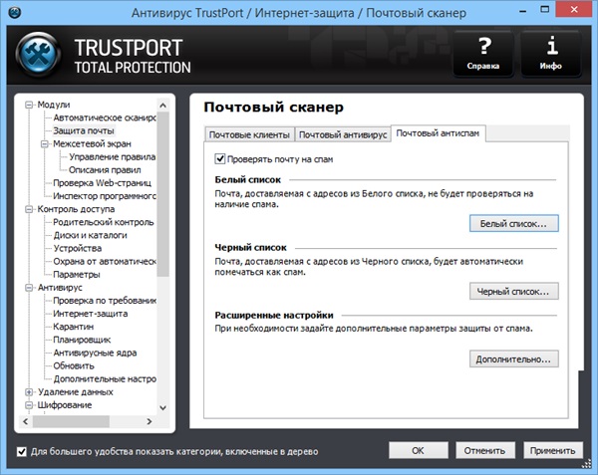
Task: Select Карантин in the tree
Action: (74, 327)
